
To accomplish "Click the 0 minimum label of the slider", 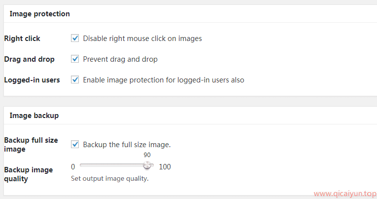I will pos(73,166).
